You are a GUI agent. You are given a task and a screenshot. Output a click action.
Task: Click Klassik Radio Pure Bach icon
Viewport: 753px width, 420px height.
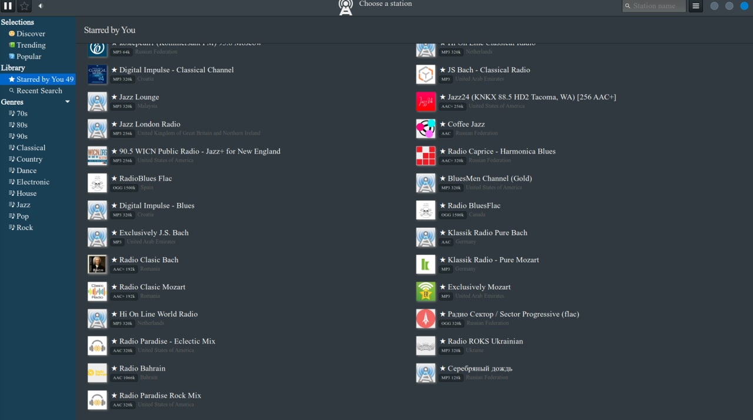[x=426, y=237]
